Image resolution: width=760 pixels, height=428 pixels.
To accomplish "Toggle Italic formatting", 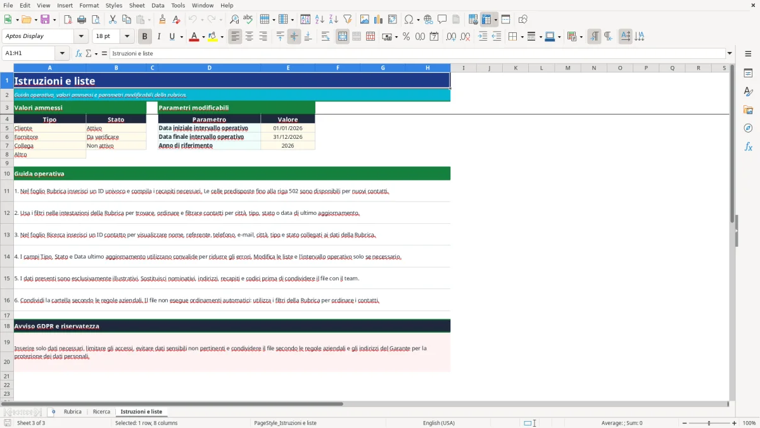I will point(159,37).
